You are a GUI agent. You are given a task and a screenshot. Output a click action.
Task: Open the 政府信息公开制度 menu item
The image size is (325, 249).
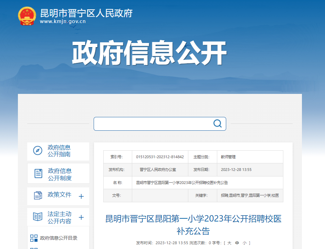click(60, 174)
